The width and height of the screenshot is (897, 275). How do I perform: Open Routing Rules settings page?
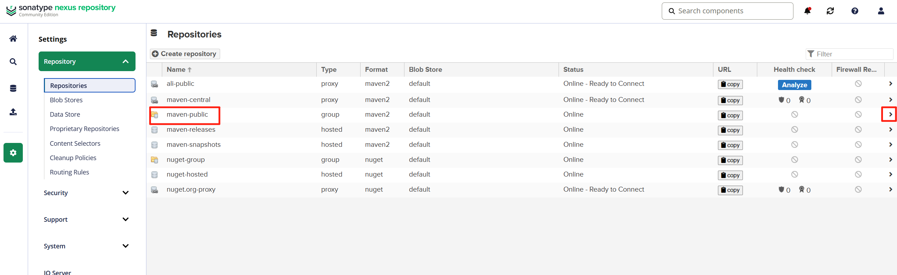(x=70, y=172)
